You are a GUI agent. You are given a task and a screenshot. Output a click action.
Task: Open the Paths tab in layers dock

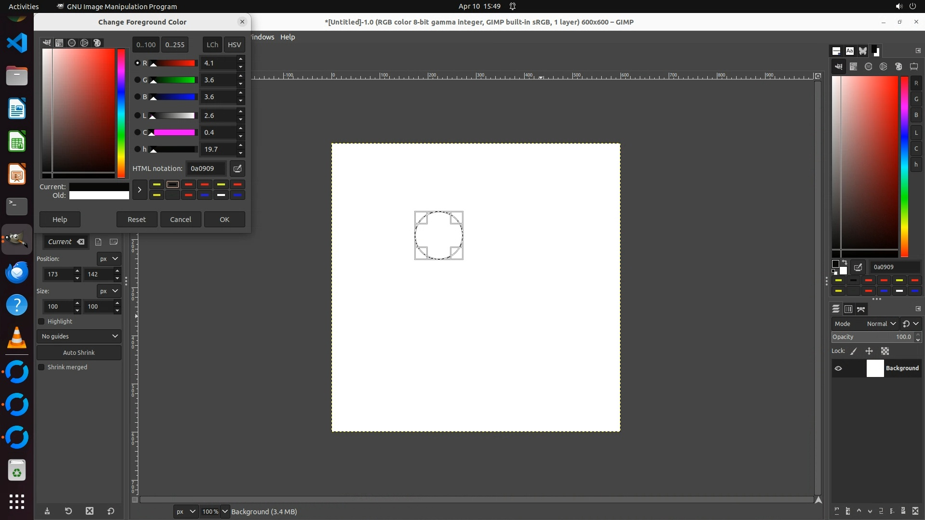point(861,309)
